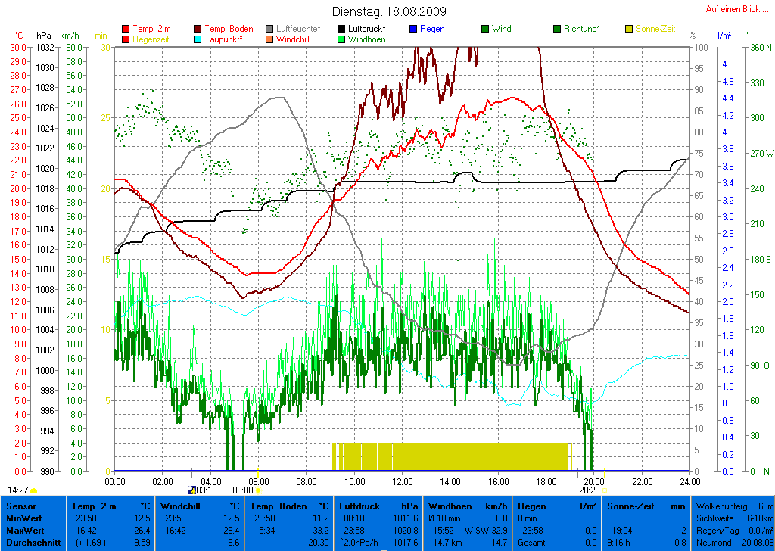Click the bright green Windböen swatch
775x551 pixels.
pyautogui.click(x=342, y=39)
